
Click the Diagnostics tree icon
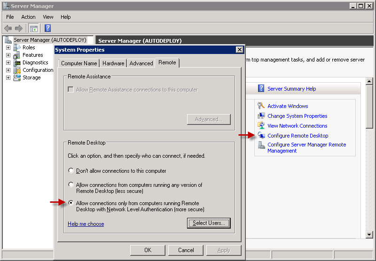pos(17,62)
